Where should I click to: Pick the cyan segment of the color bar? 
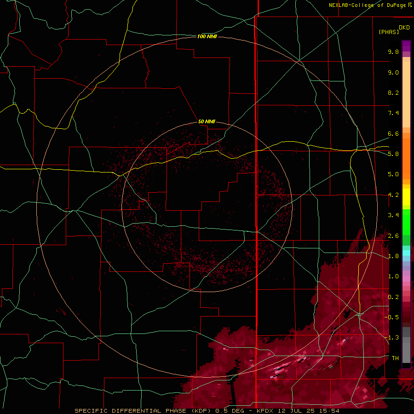[406, 253]
